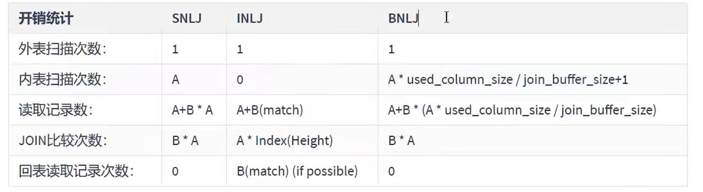Click the "A+B * A" cell
Screen dimensions: 703x192
pyautogui.click(x=192, y=110)
